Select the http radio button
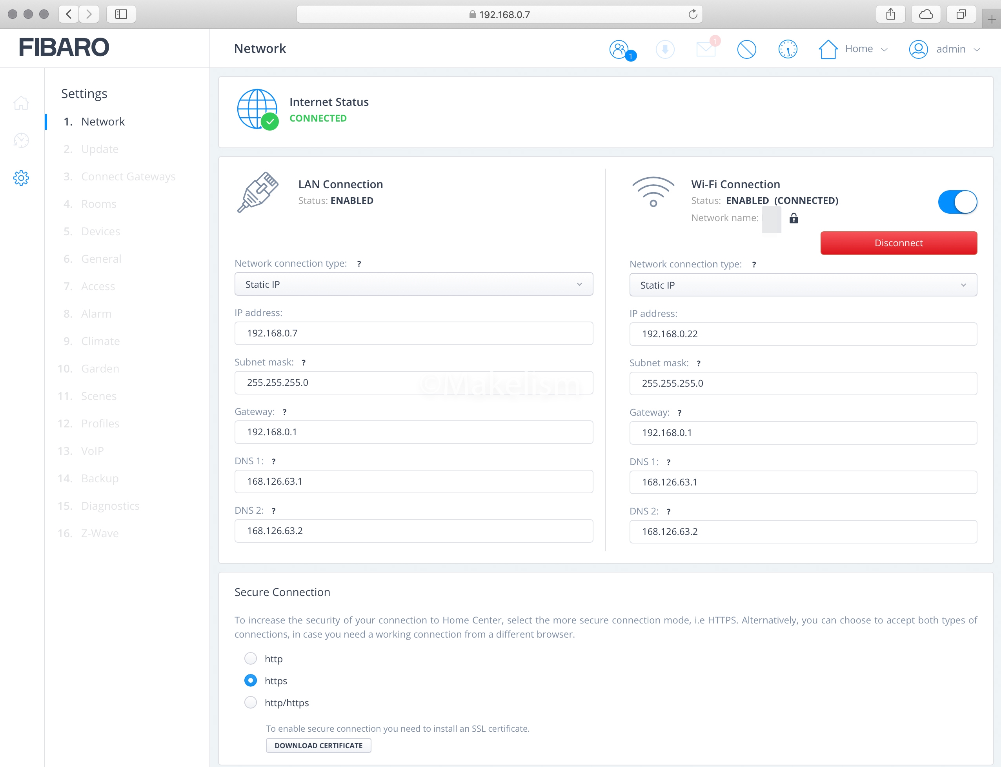The height and width of the screenshot is (767, 1001). (x=250, y=658)
